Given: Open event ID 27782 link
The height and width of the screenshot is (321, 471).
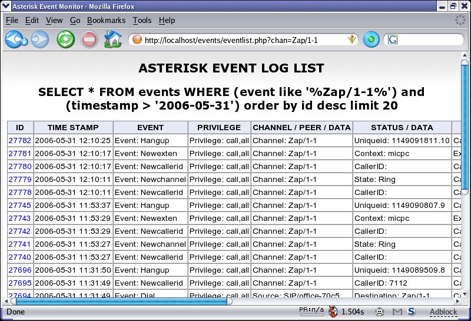Looking at the screenshot, I should coord(19,141).
